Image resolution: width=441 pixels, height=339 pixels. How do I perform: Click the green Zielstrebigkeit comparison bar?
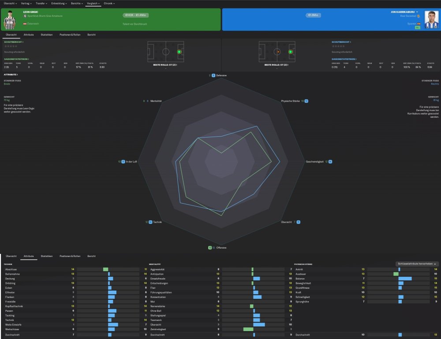point(248,329)
